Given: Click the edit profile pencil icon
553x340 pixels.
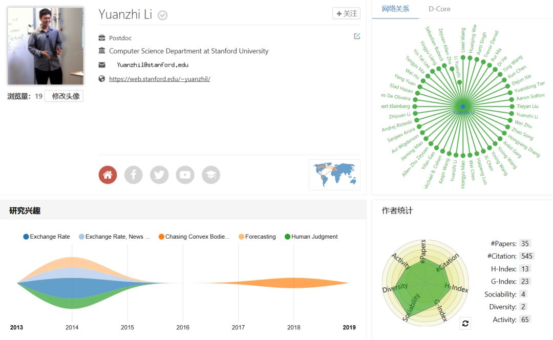Looking at the screenshot, I should 357,36.
